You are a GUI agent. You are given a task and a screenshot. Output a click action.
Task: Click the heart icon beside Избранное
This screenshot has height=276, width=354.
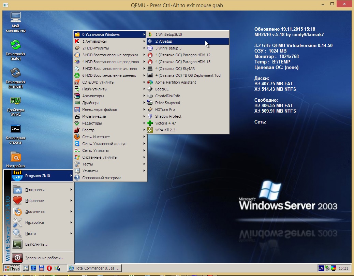17,200
